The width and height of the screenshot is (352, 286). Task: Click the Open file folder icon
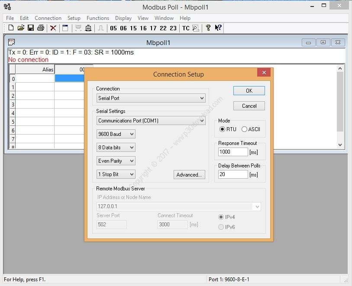(x=21, y=28)
